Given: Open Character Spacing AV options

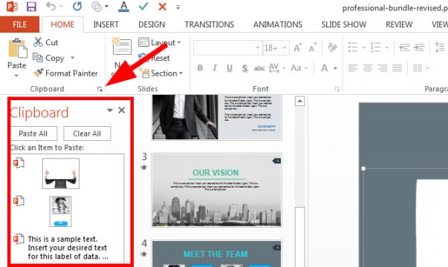Looking at the screenshot, I should click(277, 68).
